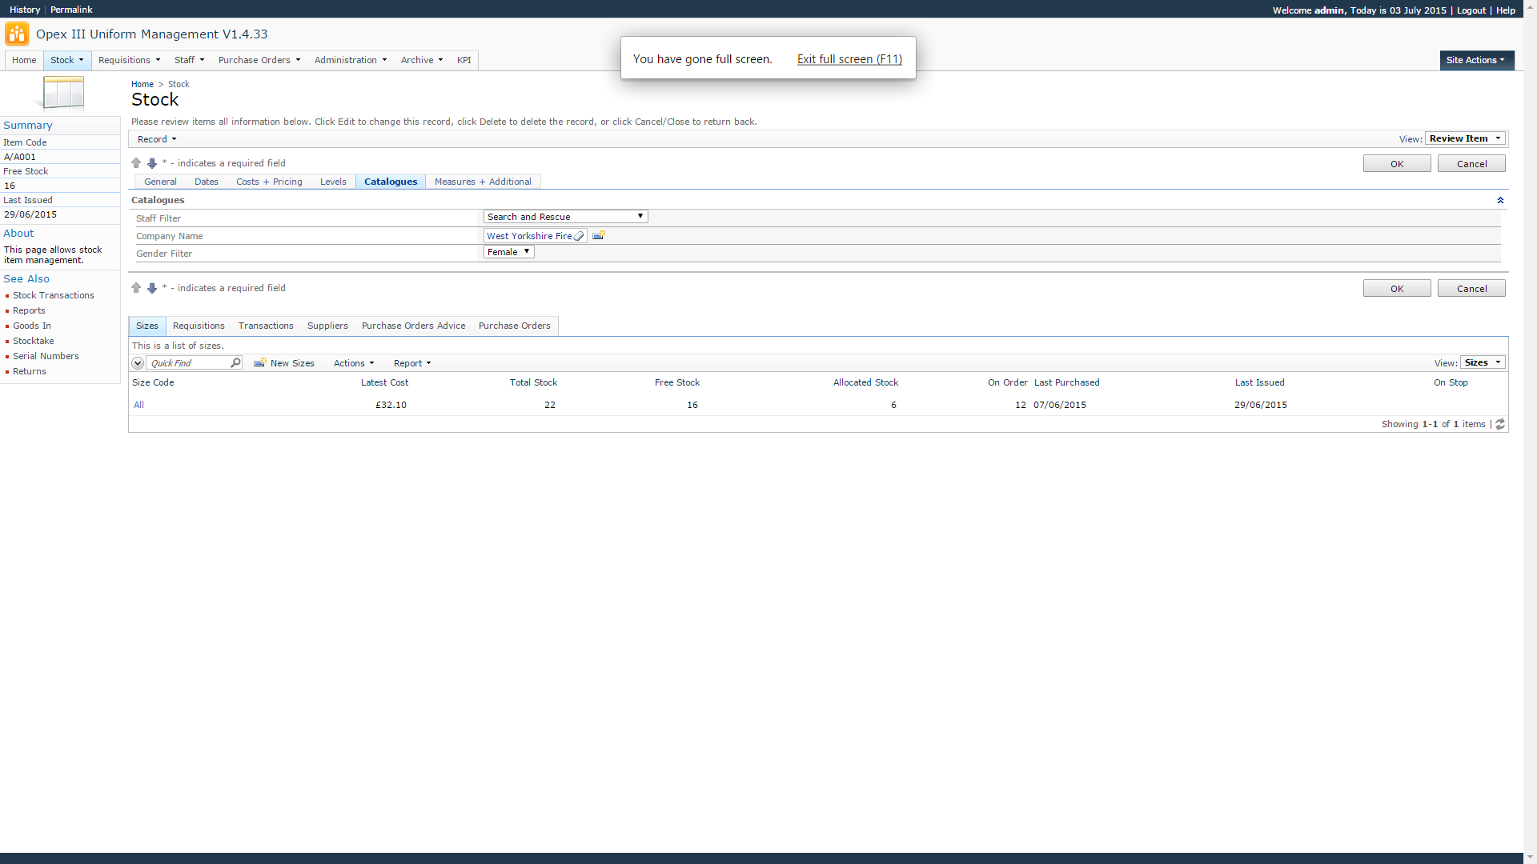Open the Review Item view dropdown

tap(1465, 138)
